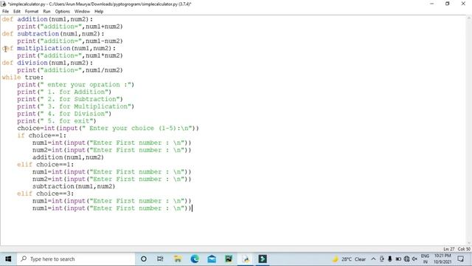
Task: Click the 'Col: 50' status bar indicator
Action: point(464,249)
